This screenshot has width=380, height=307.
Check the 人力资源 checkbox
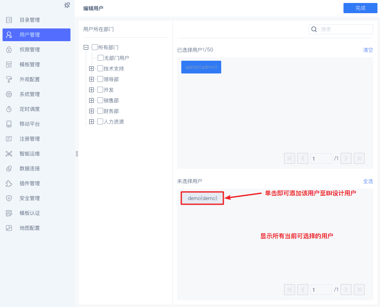pos(100,121)
